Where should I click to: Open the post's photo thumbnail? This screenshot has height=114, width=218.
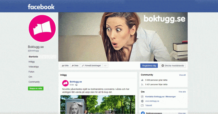coord(98,105)
